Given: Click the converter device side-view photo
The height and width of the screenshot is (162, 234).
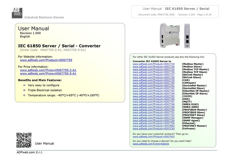Looking at the screenshot, I should [x=170, y=36].
